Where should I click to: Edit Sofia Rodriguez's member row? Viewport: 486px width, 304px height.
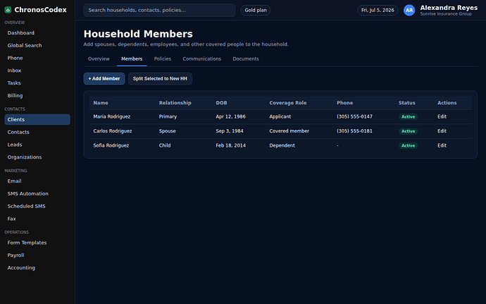point(442,145)
